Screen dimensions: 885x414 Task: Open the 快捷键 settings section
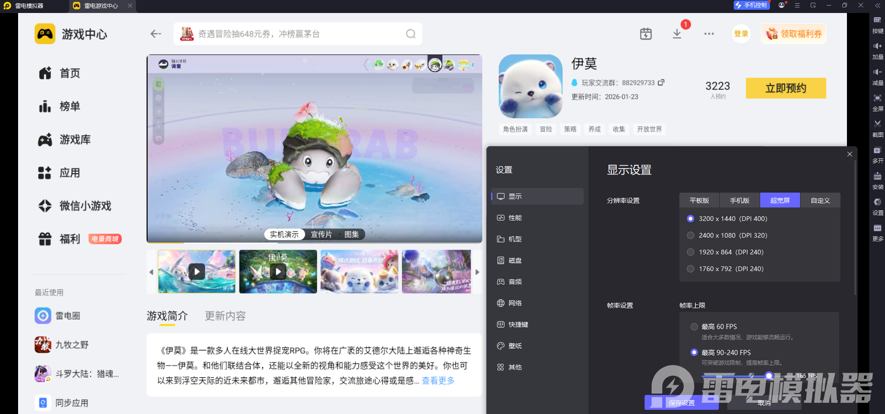(x=537, y=324)
